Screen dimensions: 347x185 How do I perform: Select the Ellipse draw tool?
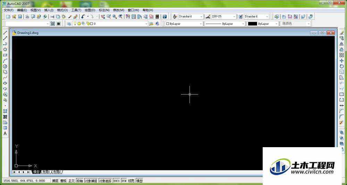tap(5, 83)
